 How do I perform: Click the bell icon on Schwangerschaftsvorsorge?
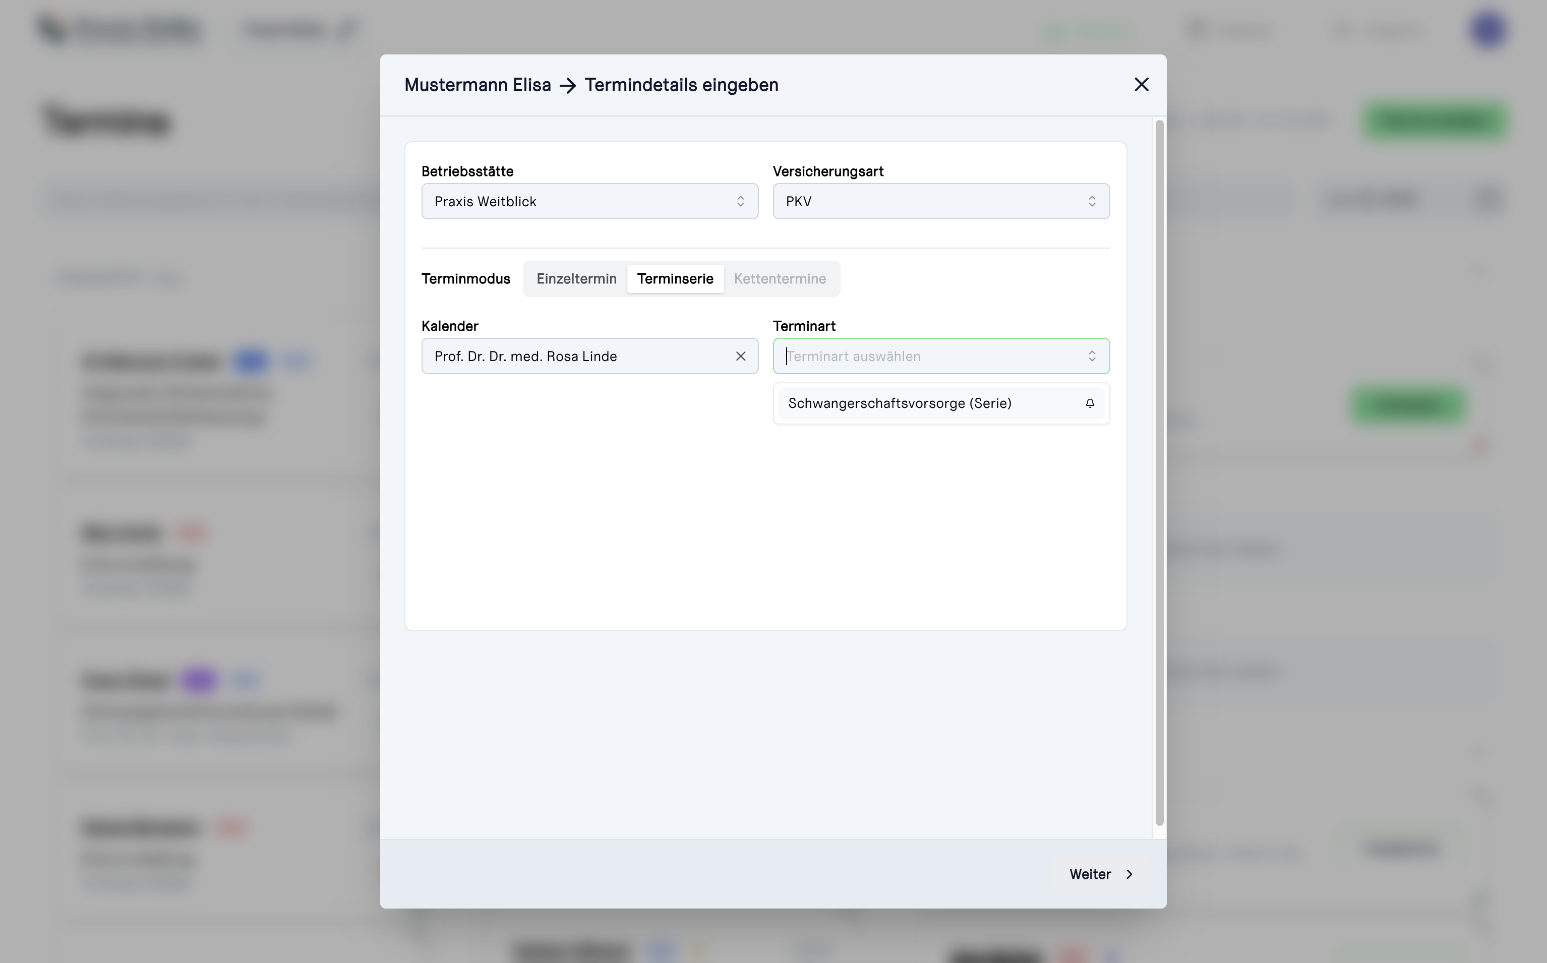tap(1090, 403)
